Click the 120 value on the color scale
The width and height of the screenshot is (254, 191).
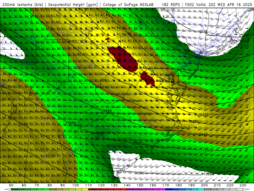[x=101, y=185]
